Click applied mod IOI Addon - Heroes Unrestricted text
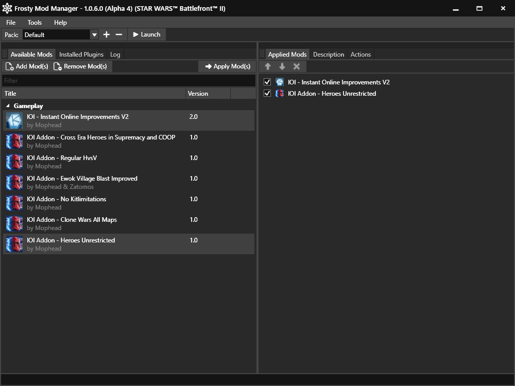Screen dimensions: 515x386 (x=332, y=94)
